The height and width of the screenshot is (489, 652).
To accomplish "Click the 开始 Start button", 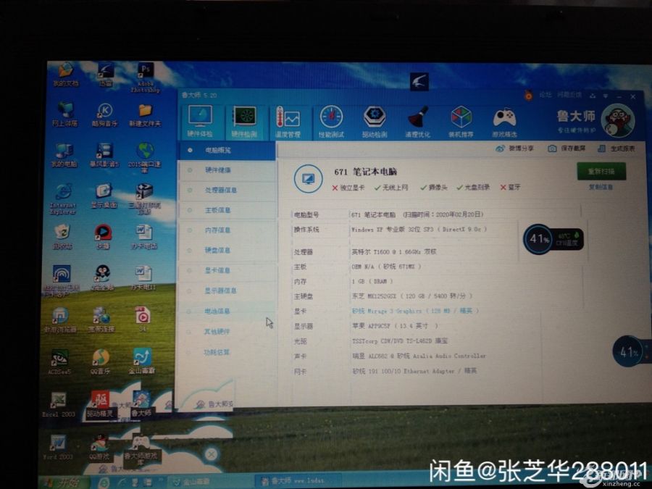I will pyautogui.click(x=64, y=482).
